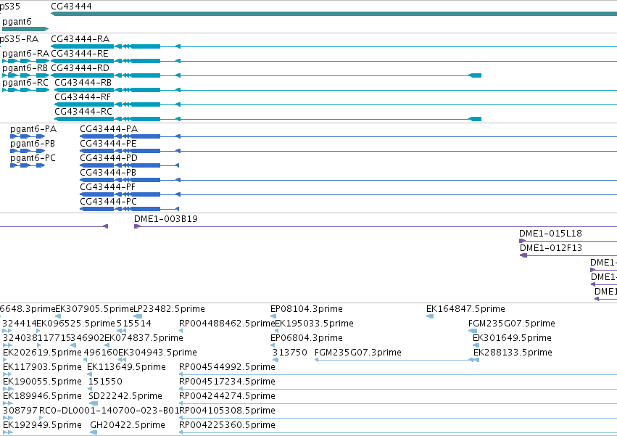Open EST RP004244274.5prime
617x436 pixels.
228,396
